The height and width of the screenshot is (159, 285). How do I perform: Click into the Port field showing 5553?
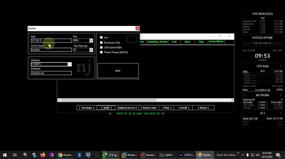tap(82, 40)
